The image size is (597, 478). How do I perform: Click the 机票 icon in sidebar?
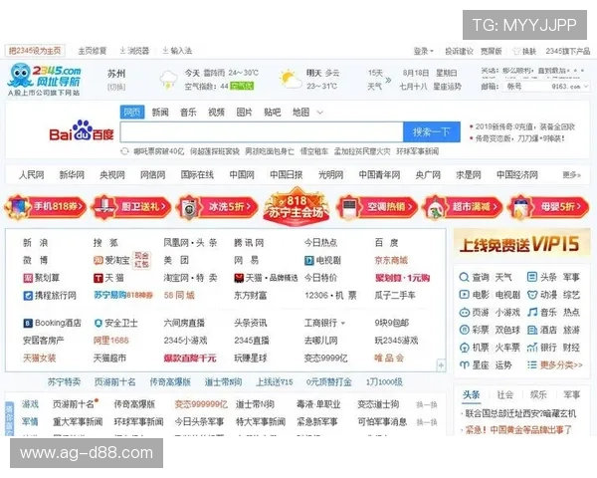[x=464, y=348]
